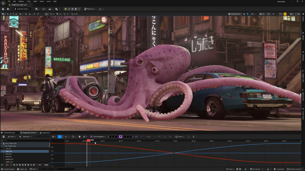Image resolution: width=305 pixels, height=171 pixels.
Task: Open the Actor menu
Action: click(49, 2)
